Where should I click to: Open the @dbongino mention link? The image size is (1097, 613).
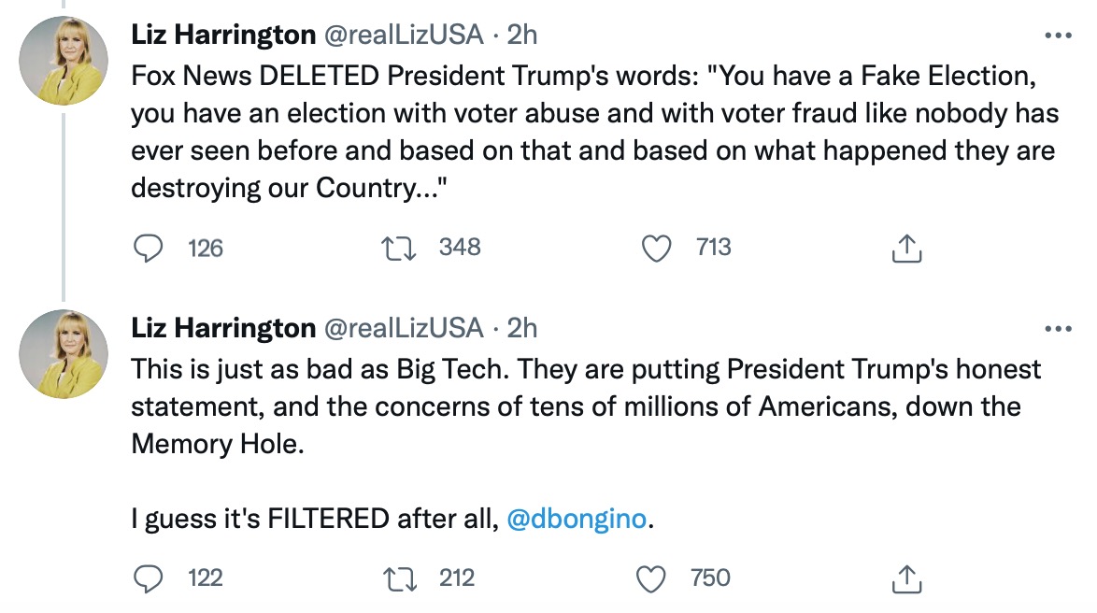(x=576, y=519)
